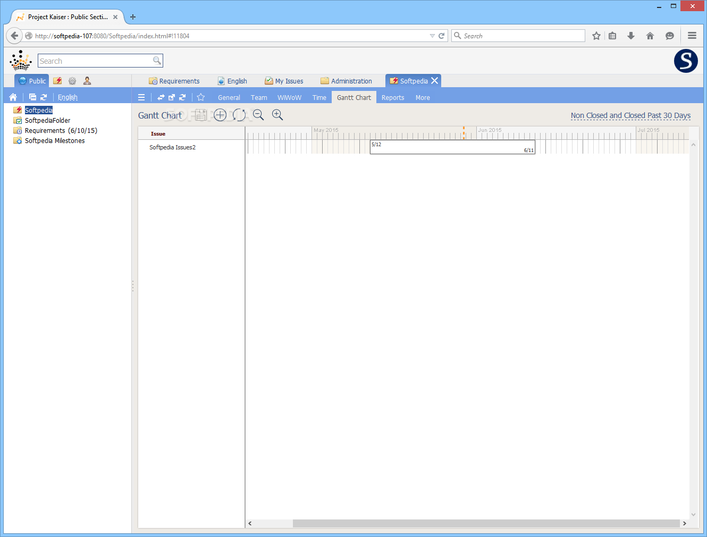The image size is (707, 537).
Task: Open the settings gear icon beside Public
Action: [x=72, y=81]
